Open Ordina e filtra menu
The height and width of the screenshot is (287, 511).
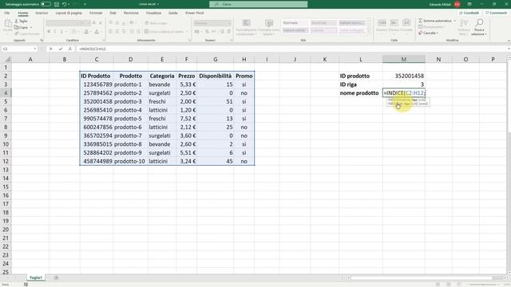(x=464, y=27)
